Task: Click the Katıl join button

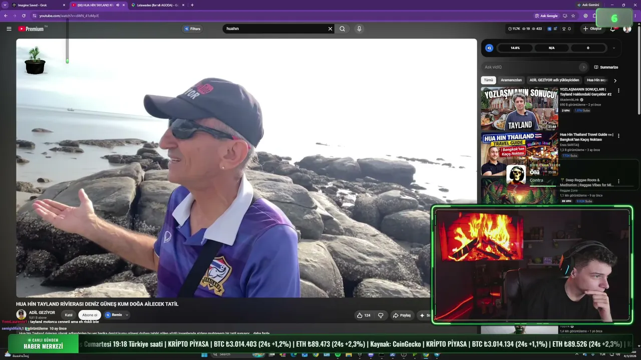Action: (x=69, y=315)
